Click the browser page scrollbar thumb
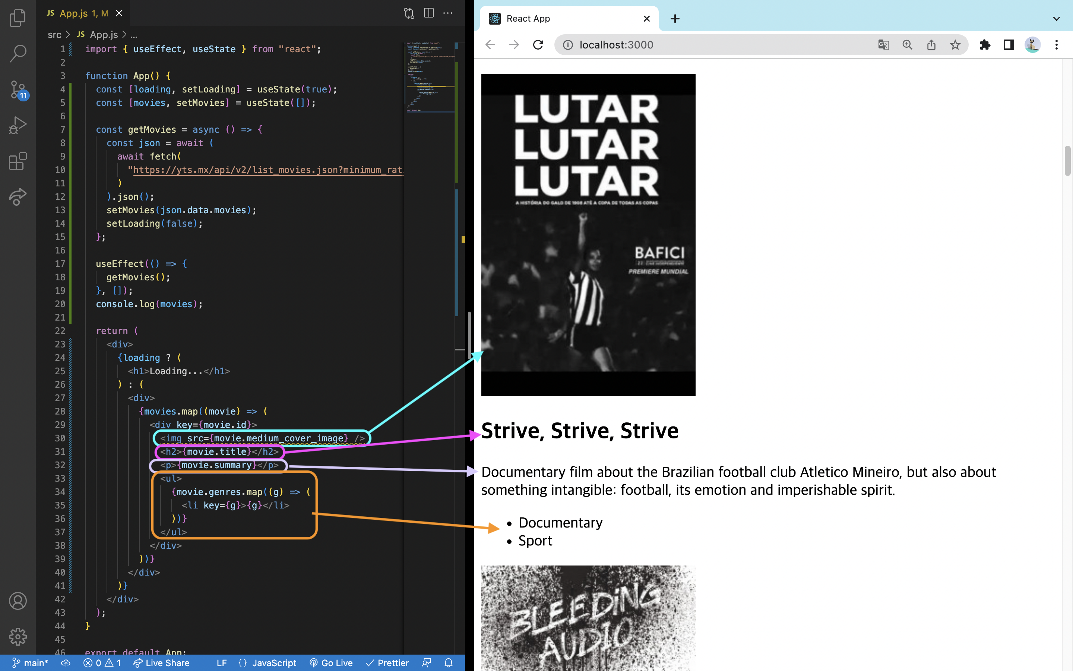 (1067, 161)
